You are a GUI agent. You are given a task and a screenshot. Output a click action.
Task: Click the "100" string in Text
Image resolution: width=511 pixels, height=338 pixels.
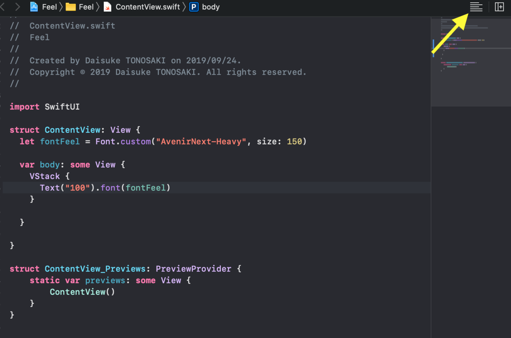point(78,188)
